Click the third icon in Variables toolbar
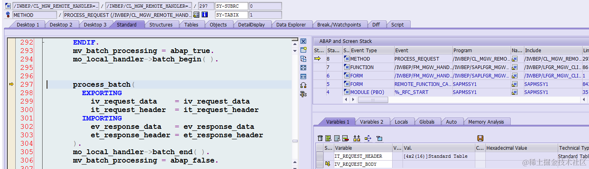The image size is (589, 169). [337, 138]
